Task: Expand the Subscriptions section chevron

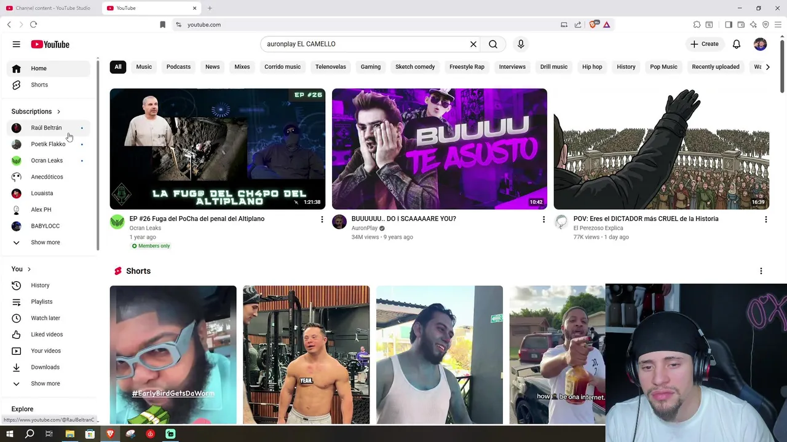Action: (58, 112)
